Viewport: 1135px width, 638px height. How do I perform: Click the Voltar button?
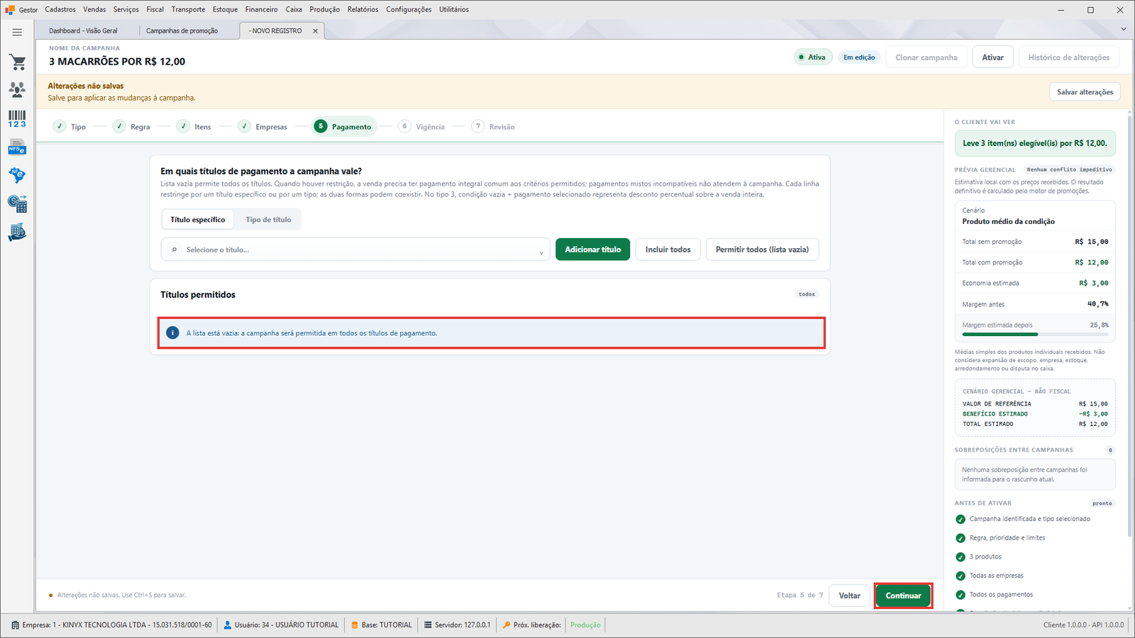(x=850, y=595)
